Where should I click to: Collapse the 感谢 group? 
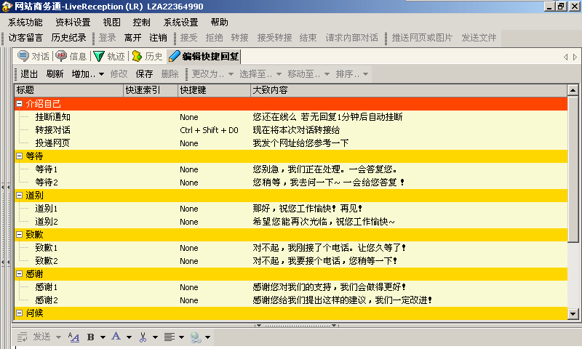20,273
